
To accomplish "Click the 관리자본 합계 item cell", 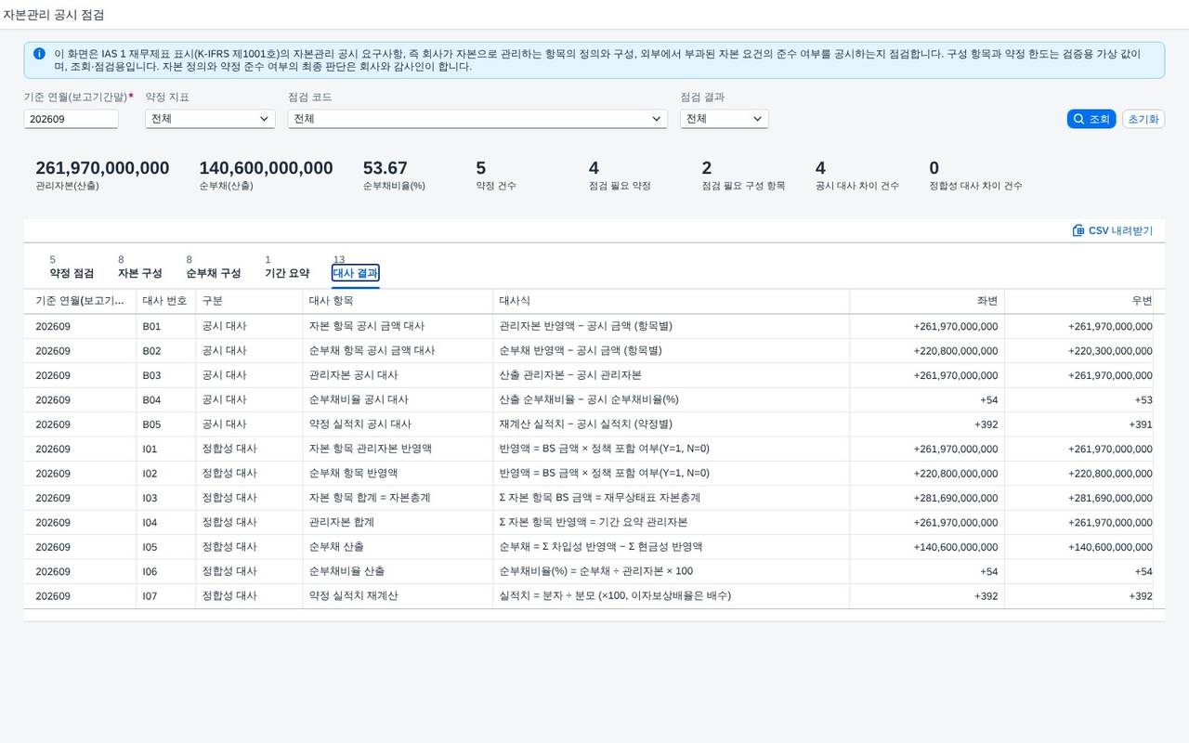I will click(x=398, y=522).
